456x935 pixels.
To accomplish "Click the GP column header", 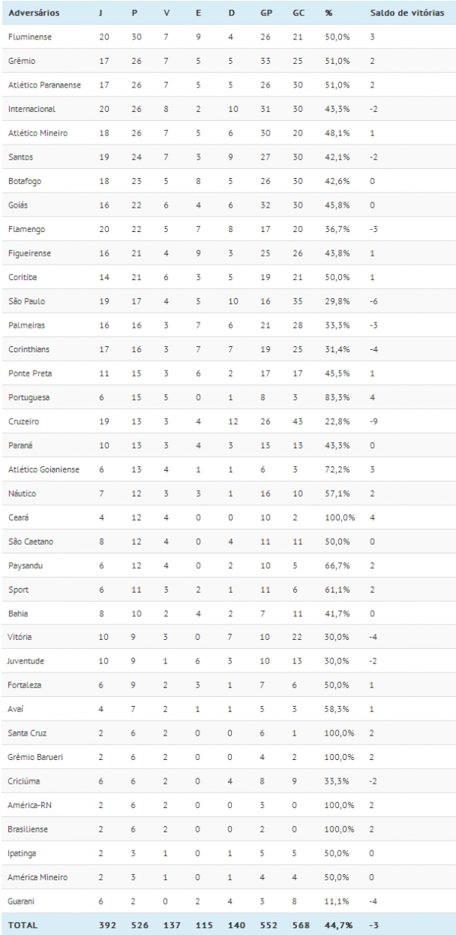I will (x=266, y=13).
